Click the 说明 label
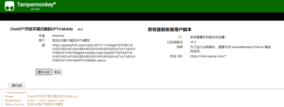The height and width of the screenshot is (107, 284). [180, 47]
